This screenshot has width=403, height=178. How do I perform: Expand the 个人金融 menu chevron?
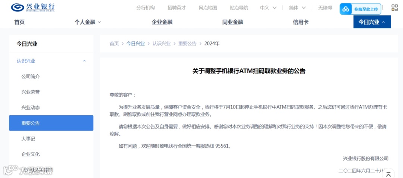click(x=100, y=22)
